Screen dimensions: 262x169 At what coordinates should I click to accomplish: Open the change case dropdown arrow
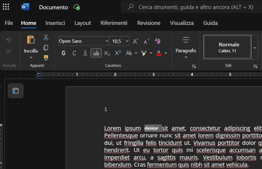136,53
